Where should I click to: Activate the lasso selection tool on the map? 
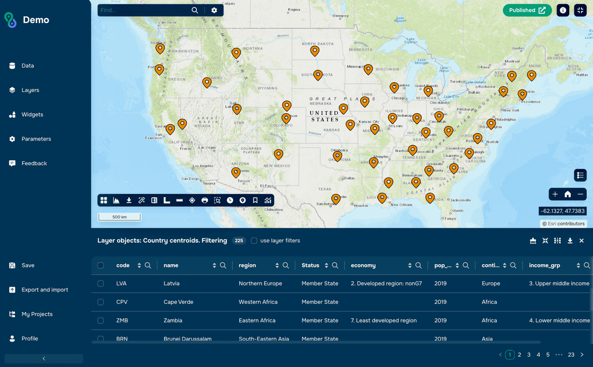click(x=217, y=200)
